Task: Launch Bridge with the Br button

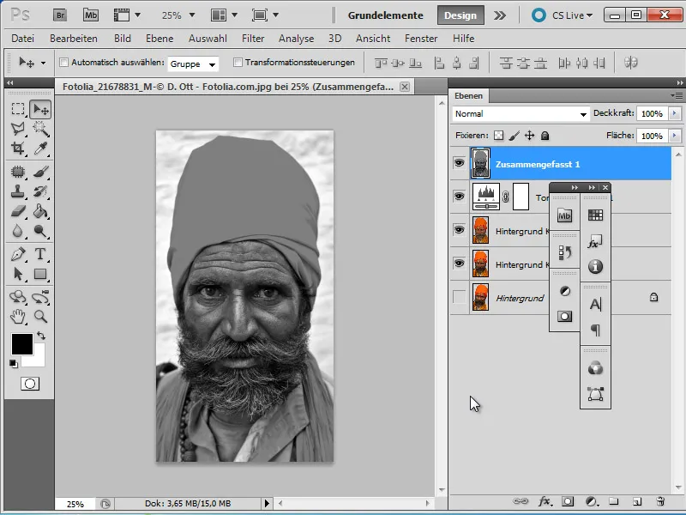Action: [60, 15]
